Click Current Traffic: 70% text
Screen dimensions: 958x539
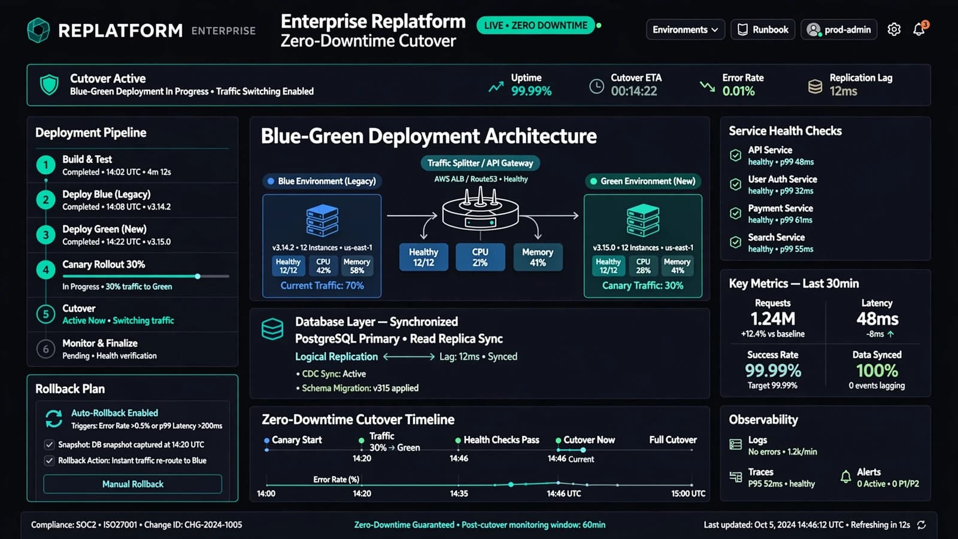point(322,286)
